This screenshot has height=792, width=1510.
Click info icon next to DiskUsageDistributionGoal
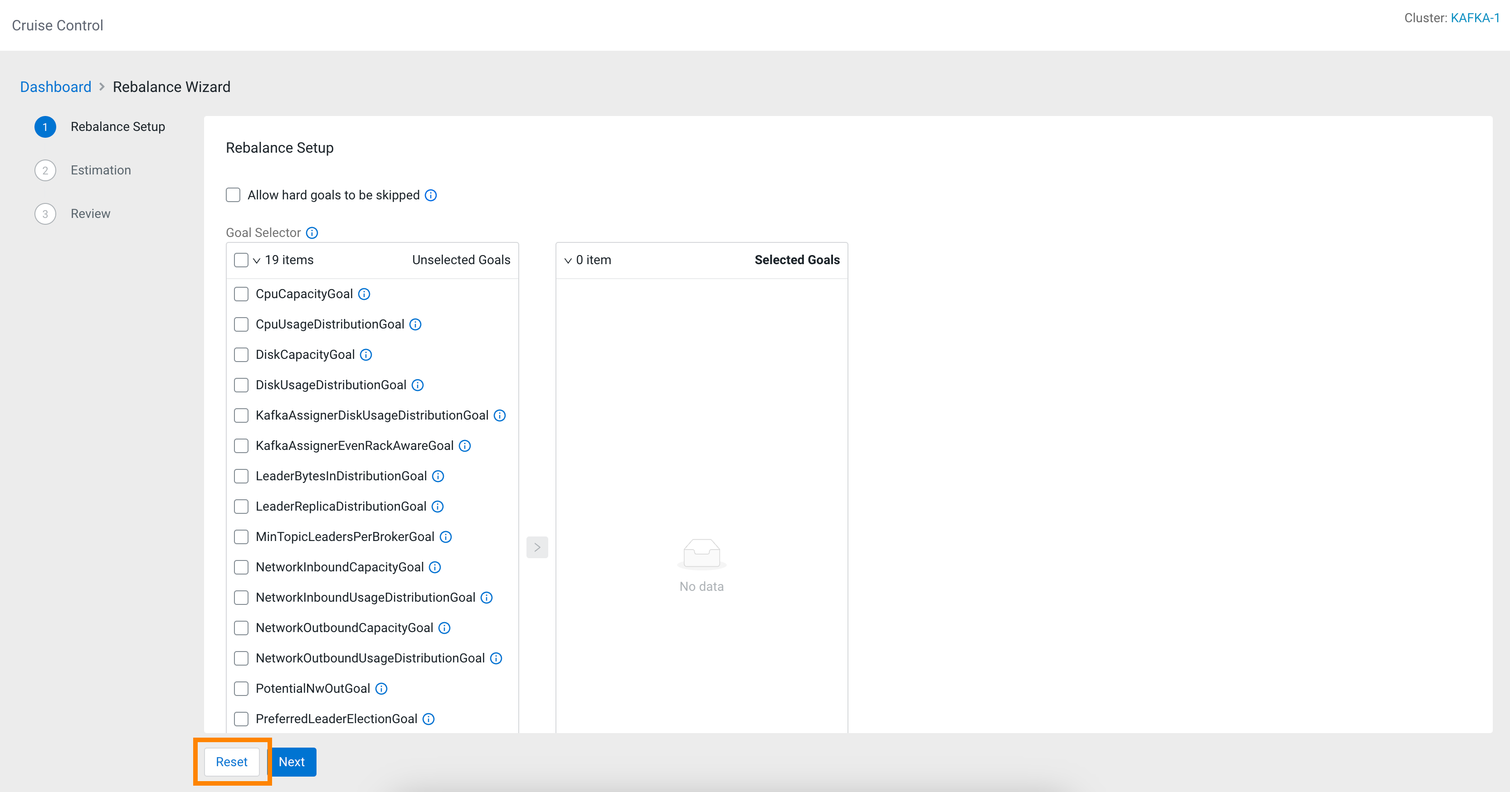pos(417,385)
